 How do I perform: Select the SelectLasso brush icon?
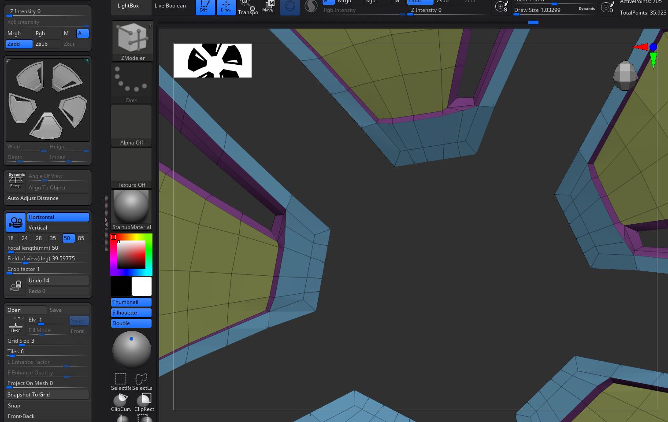[142, 381]
